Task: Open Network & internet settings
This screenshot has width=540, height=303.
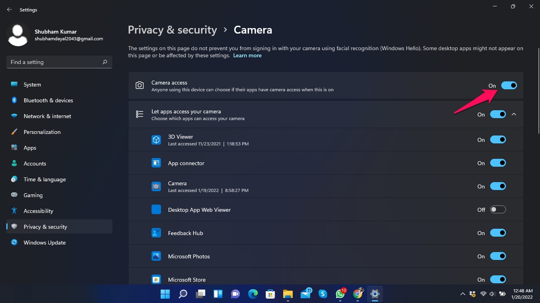Action: pos(47,116)
